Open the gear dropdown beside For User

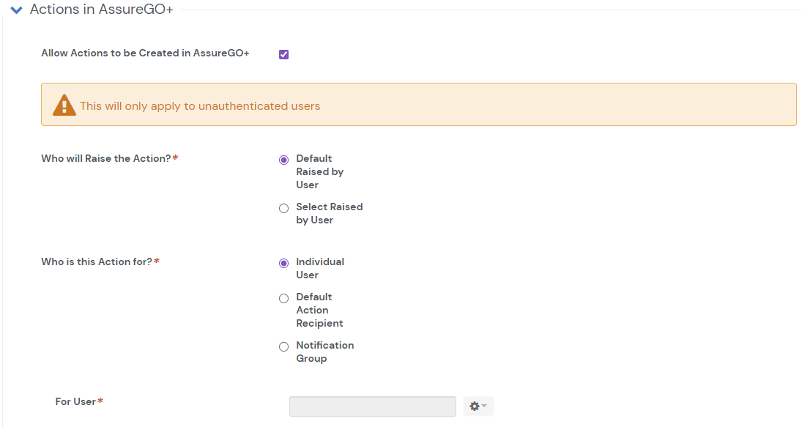pyautogui.click(x=478, y=406)
